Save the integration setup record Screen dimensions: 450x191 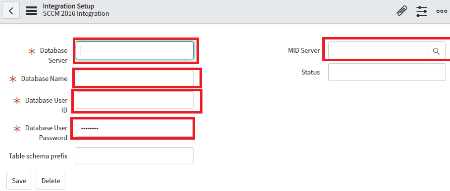[19, 181]
